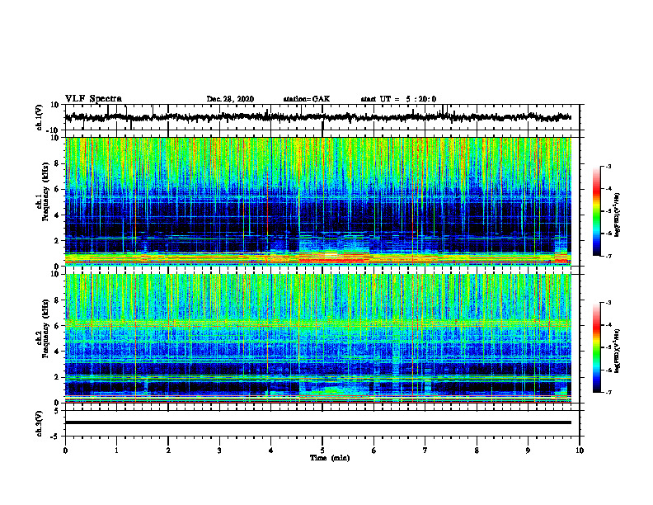Viewport: 653px width, 505px height.
Task: Click the "ch.1(V)" waveform axis label
Action: pyautogui.click(x=40, y=117)
